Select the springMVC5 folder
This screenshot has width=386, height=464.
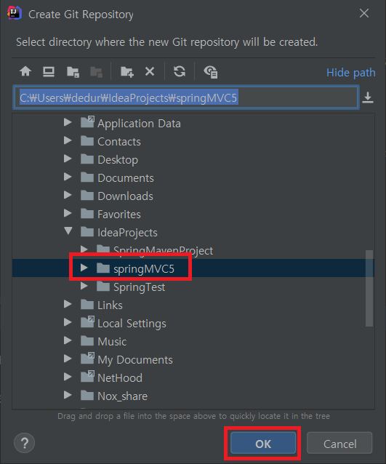click(x=144, y=269)
